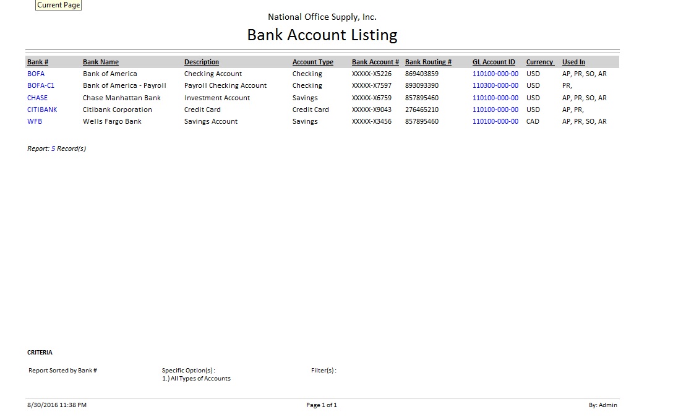The height and width of the screenshot is (417, 673).
Task: Click the GL account ID in the WFB row
Action: [x=495, y=121]
